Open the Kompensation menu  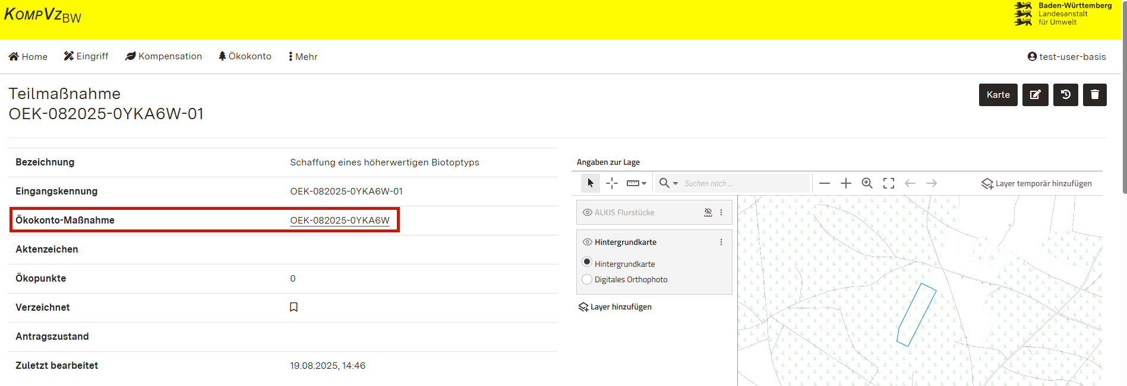tap(163, 56)
